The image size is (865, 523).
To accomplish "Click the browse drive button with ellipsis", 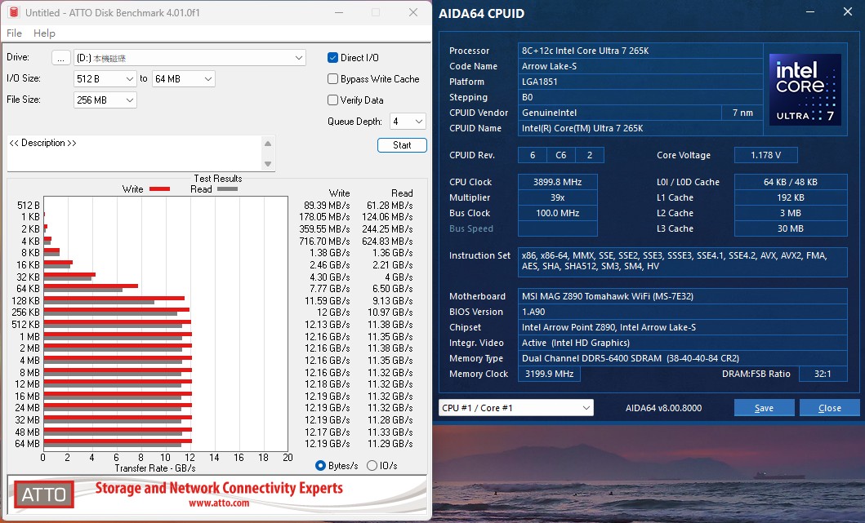I will pos(60,58).
